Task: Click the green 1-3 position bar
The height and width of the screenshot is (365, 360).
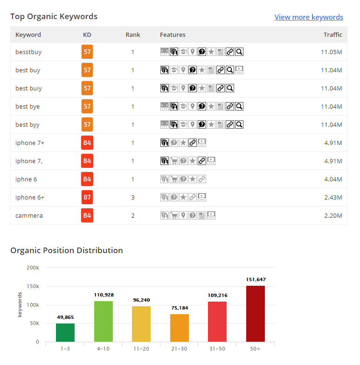Action: tap(65, 332)
